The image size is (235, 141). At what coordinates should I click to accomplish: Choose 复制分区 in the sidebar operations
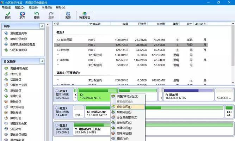(x=16, y=91)
